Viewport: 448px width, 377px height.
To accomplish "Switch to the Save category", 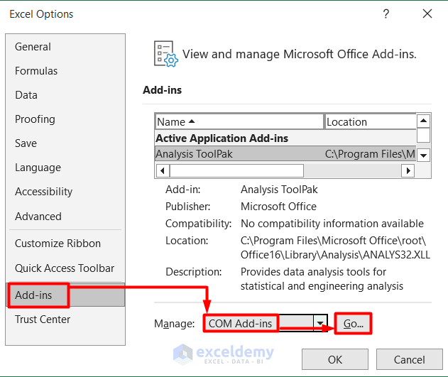I will coord(26,143).
